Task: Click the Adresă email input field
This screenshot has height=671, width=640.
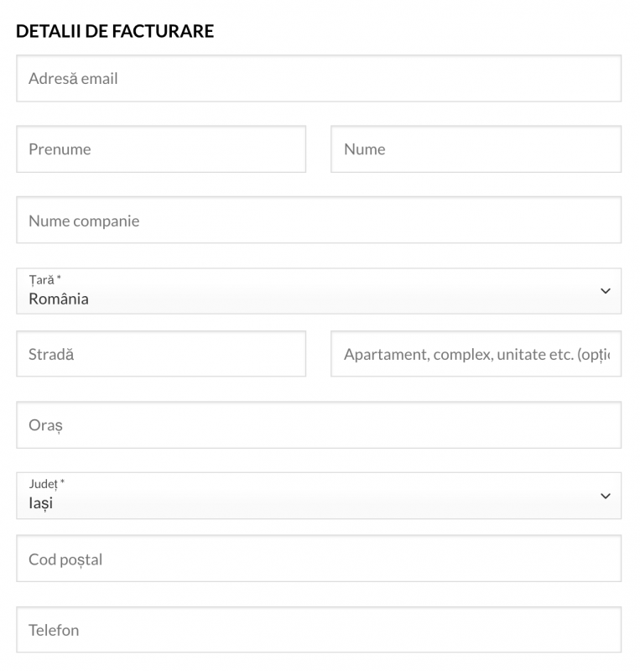Action: [x=319, y=79]
